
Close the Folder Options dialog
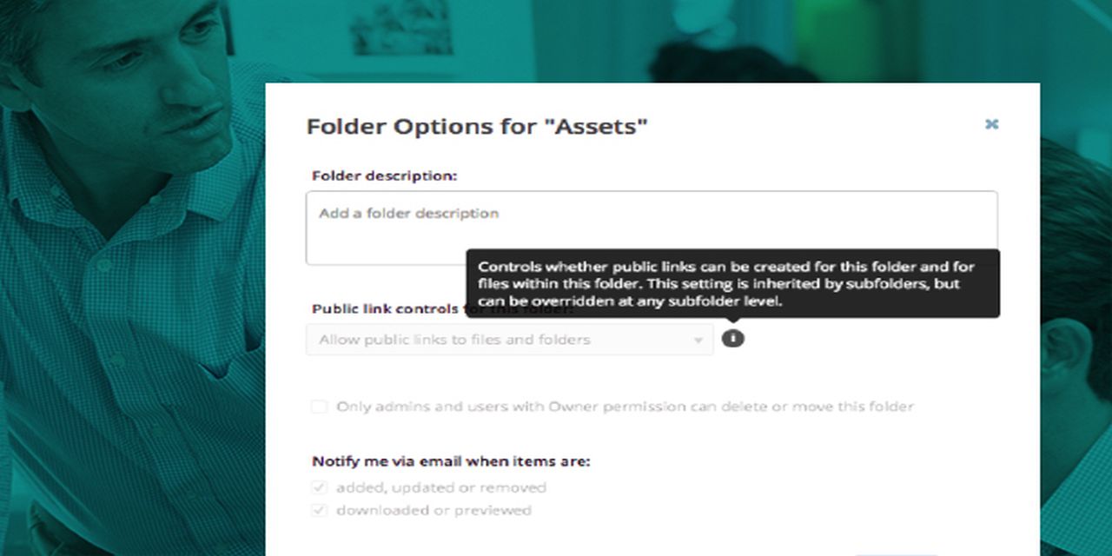(x=991, y=124)
